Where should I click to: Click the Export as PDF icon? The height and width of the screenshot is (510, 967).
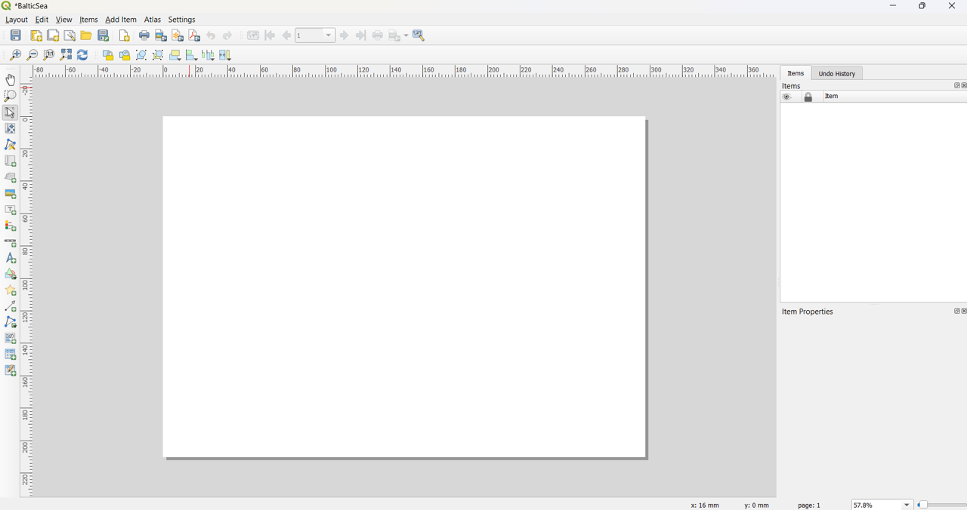pos(194,35)
